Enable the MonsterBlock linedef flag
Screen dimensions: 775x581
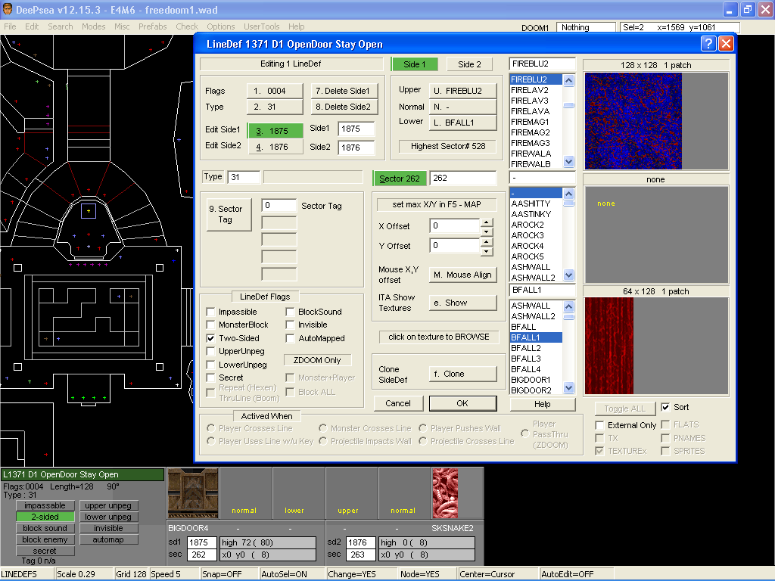coord(210,325)
